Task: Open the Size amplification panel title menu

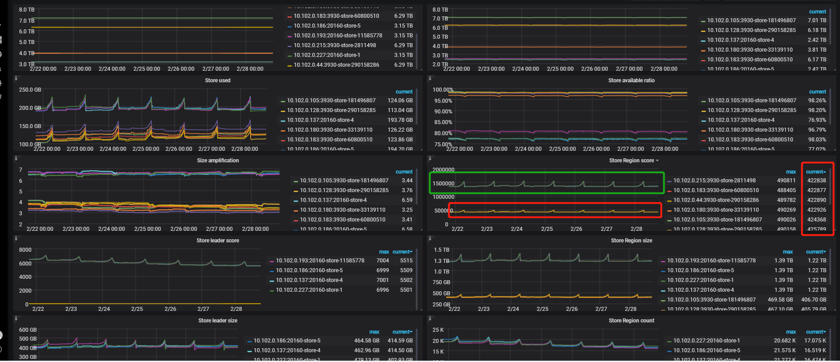Action: click(x=218, y=161)
